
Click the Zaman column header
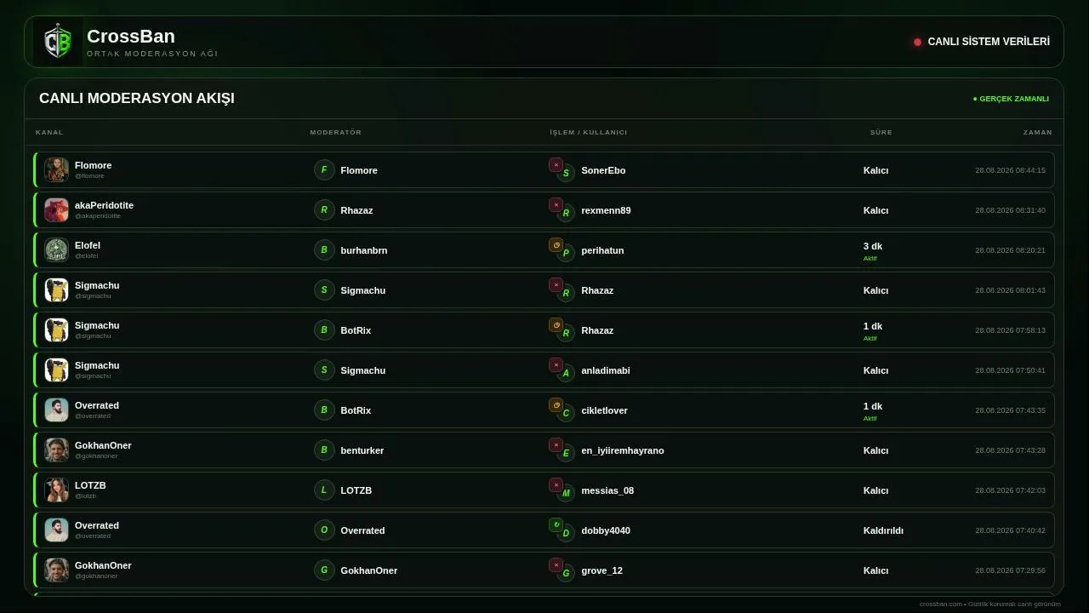coord(1038,132)
